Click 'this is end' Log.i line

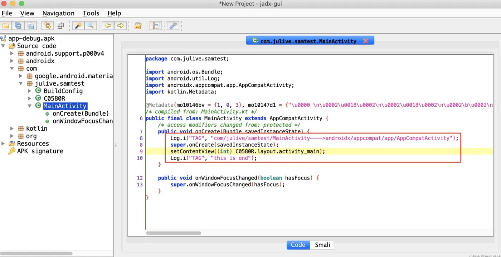pos(214,158)
